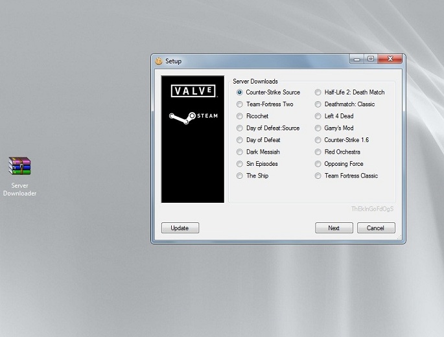Select the Counter-Strike Source radio button
This screenshot has width=444, height=337.
(240, 93)
